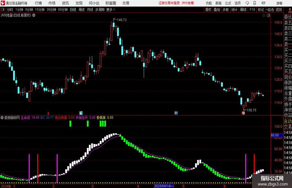
Task: Open the mobile phone icon in title bar
Action: (x=255, y=3)
